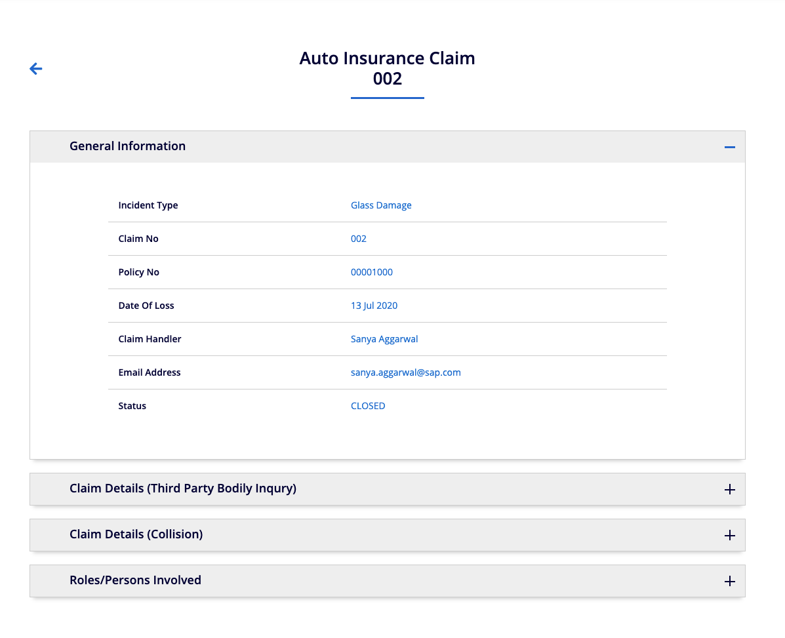Click the Status field label

pyautogui.click(x=132, y=406)
